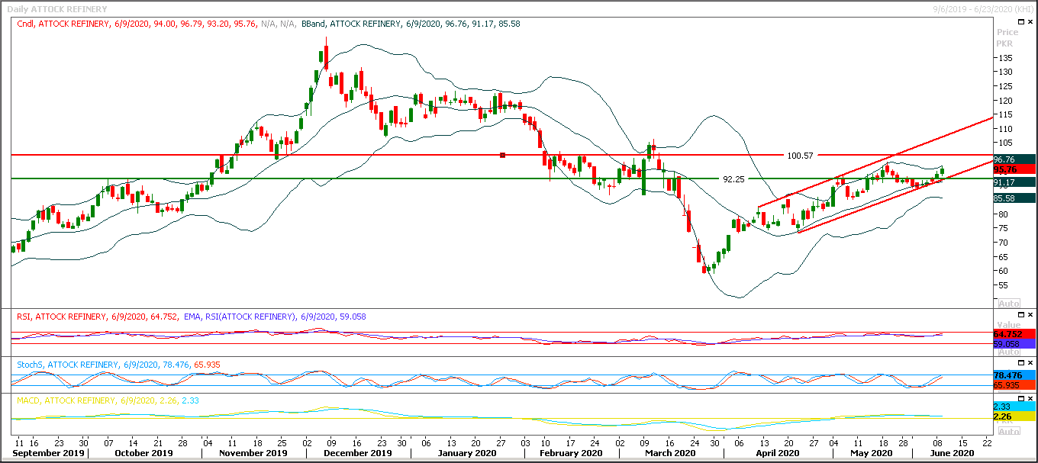The image size is (1038, 463).
Task: Close the StochS indicator pane
Action: click(x=1030, y=363)
